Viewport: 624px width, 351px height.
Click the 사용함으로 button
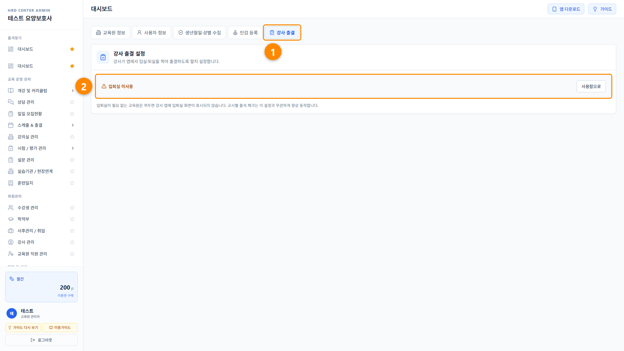click(591, 86)
